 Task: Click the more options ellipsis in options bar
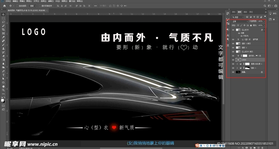pos(96,6)
